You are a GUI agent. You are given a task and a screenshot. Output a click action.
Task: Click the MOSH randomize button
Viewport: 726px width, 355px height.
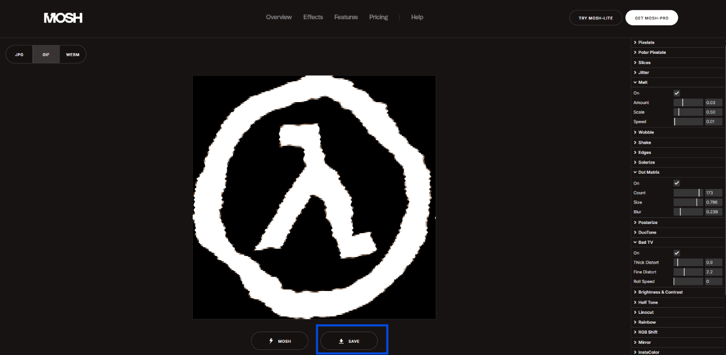coord(280,341)
